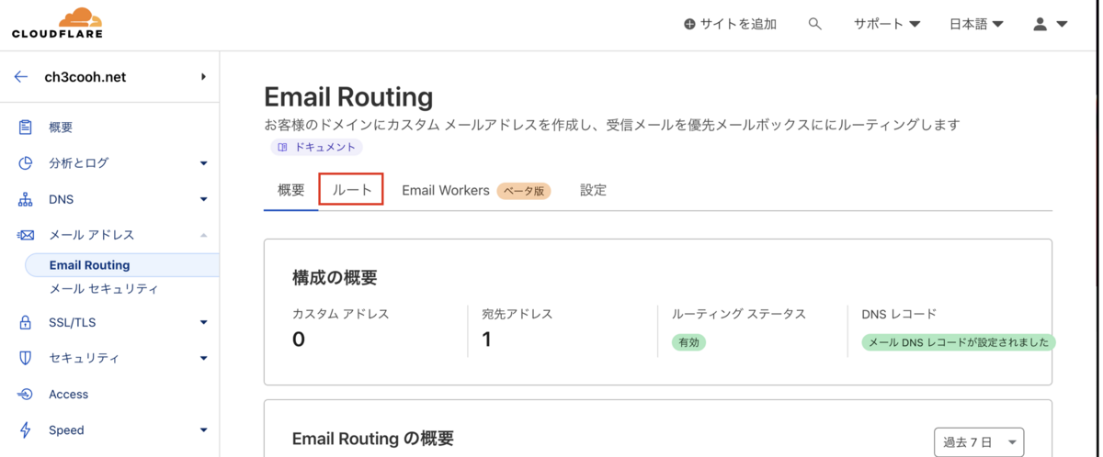Click the Speed lightning bolt icon
This screenshot has height=457, width=1103.
coord(26,430)
